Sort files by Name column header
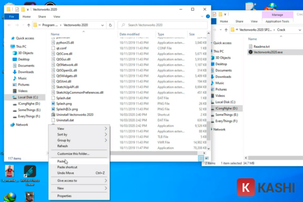The width and height of the screenshot is (303, 202). tap(55, 34)
